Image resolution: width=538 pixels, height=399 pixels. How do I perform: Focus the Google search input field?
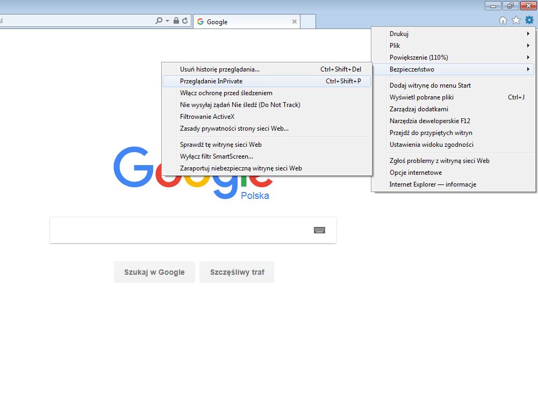(x=193, y=230)
